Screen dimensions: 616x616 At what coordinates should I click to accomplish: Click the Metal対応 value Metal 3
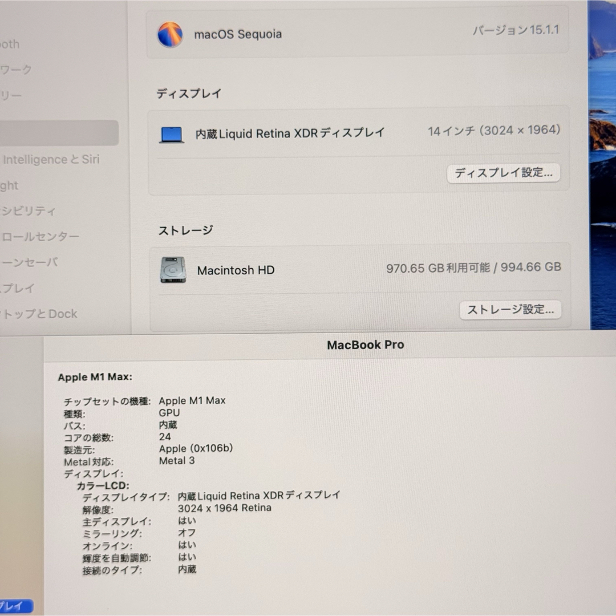[177, 461]
